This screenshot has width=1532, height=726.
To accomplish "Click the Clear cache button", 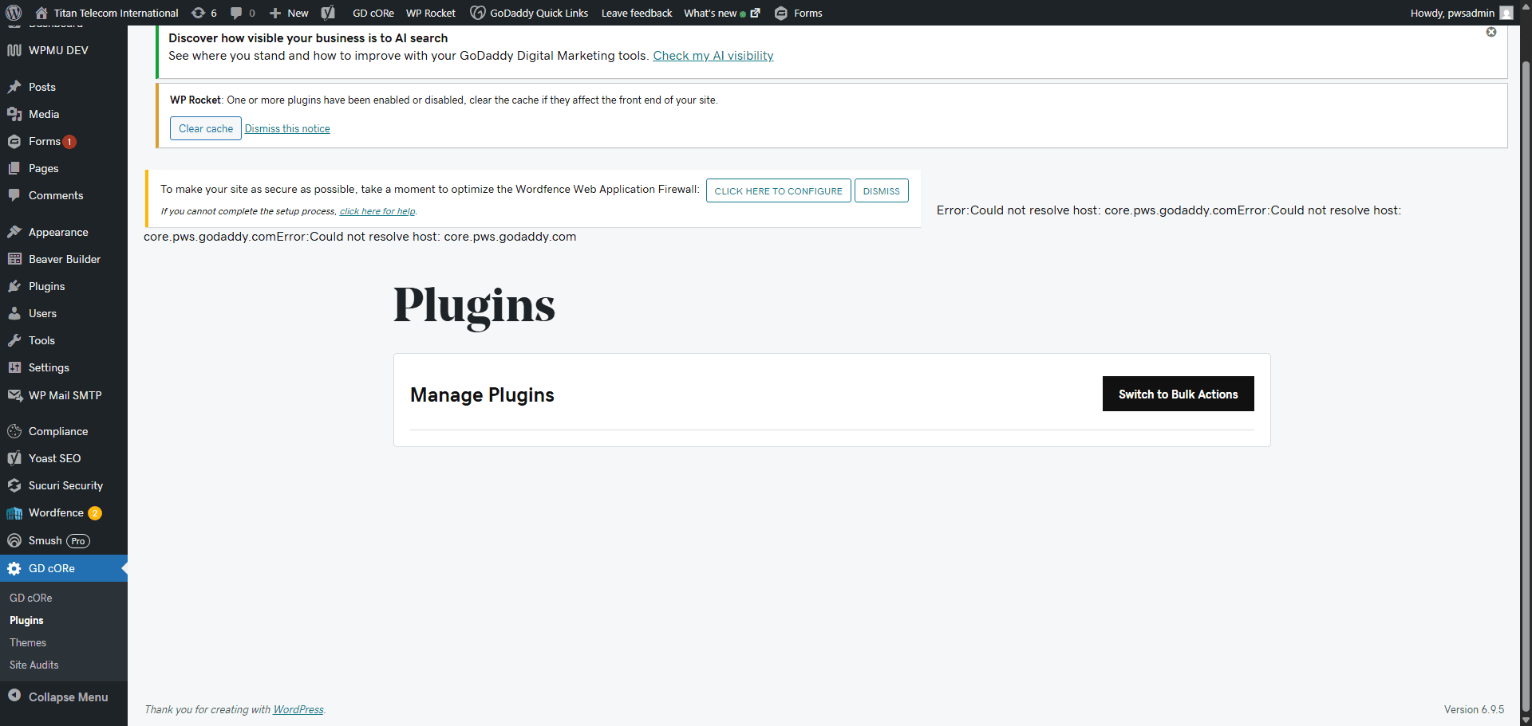I will [206, 128].
